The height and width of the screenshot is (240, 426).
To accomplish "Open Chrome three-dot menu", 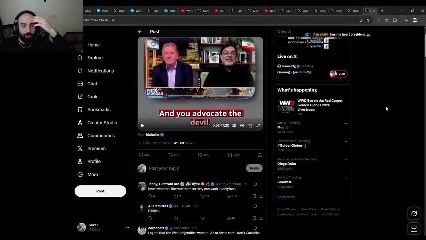I will click(x=423, y=20).
